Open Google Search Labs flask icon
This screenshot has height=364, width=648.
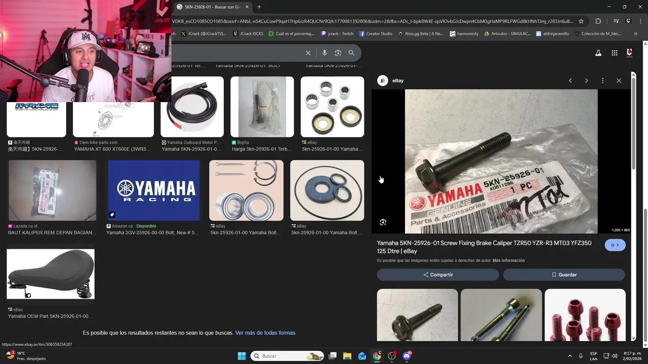[598, 53]
